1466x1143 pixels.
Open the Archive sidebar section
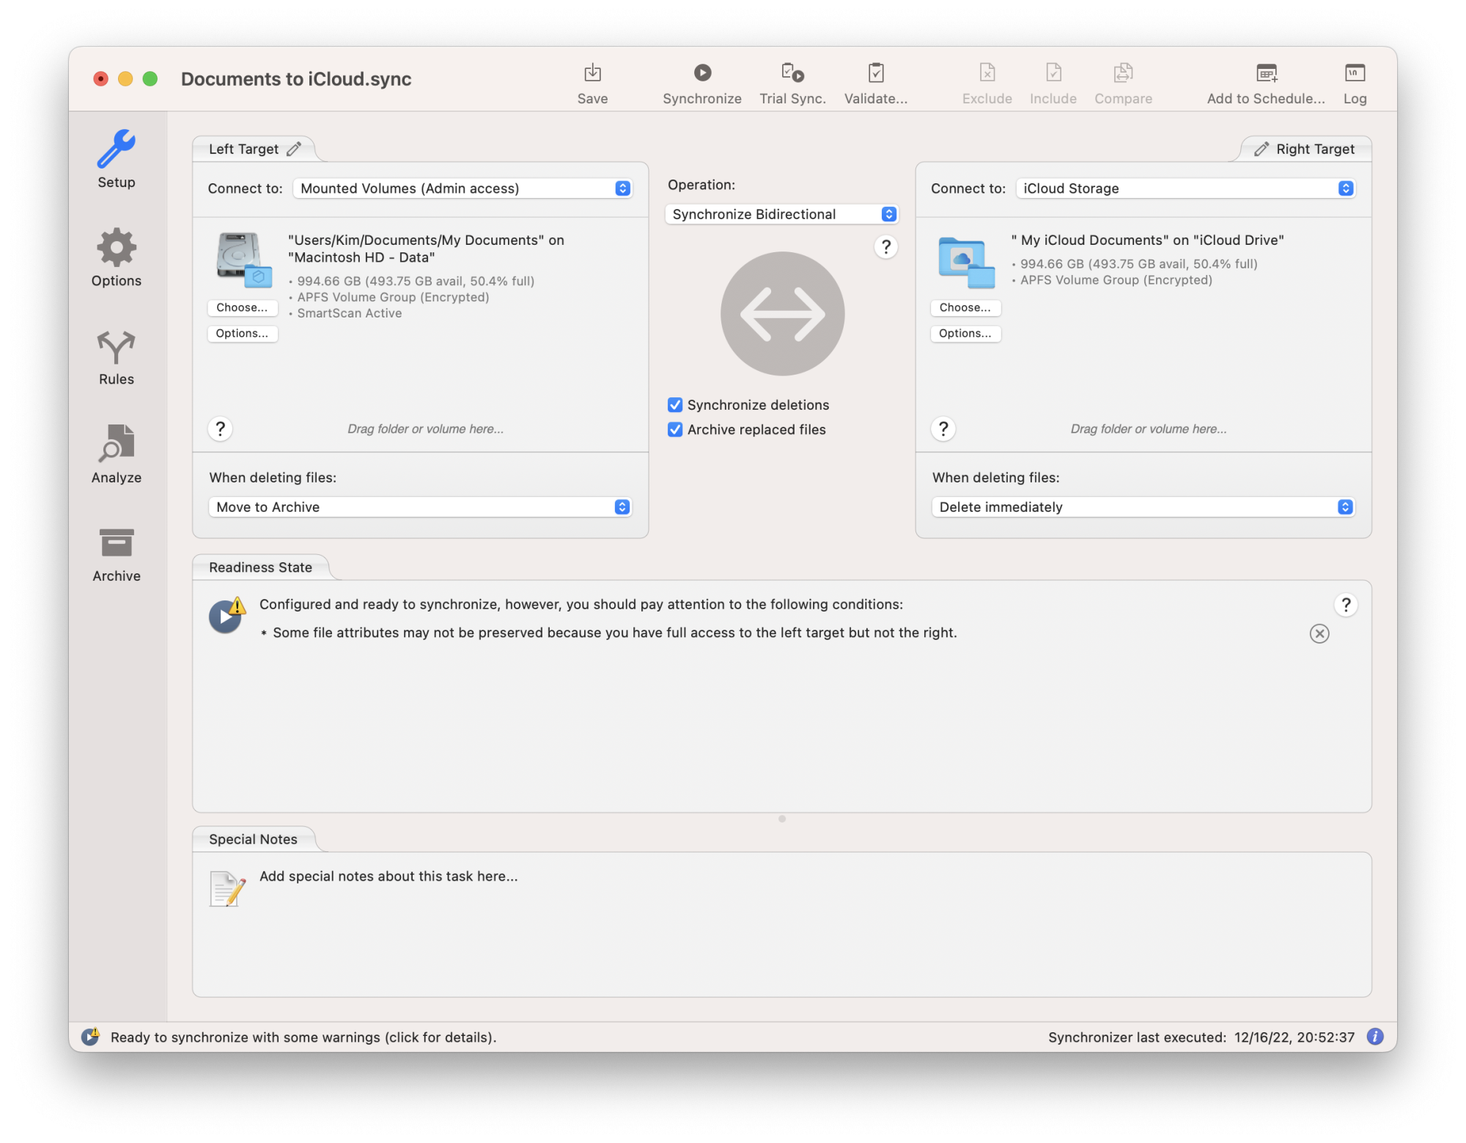click(x=117, y=554)
